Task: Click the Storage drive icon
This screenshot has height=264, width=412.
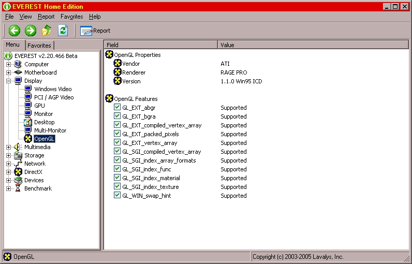Action: point(18,155)
